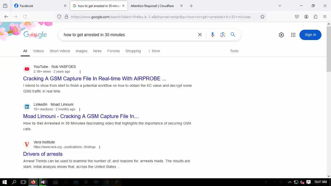Select the All results tab
Image resolution: width=331 pixels, height=186 pixels.
(x=25, y=51)
